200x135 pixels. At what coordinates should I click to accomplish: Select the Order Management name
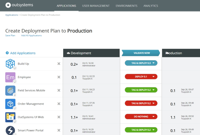[x=31, y=104]
